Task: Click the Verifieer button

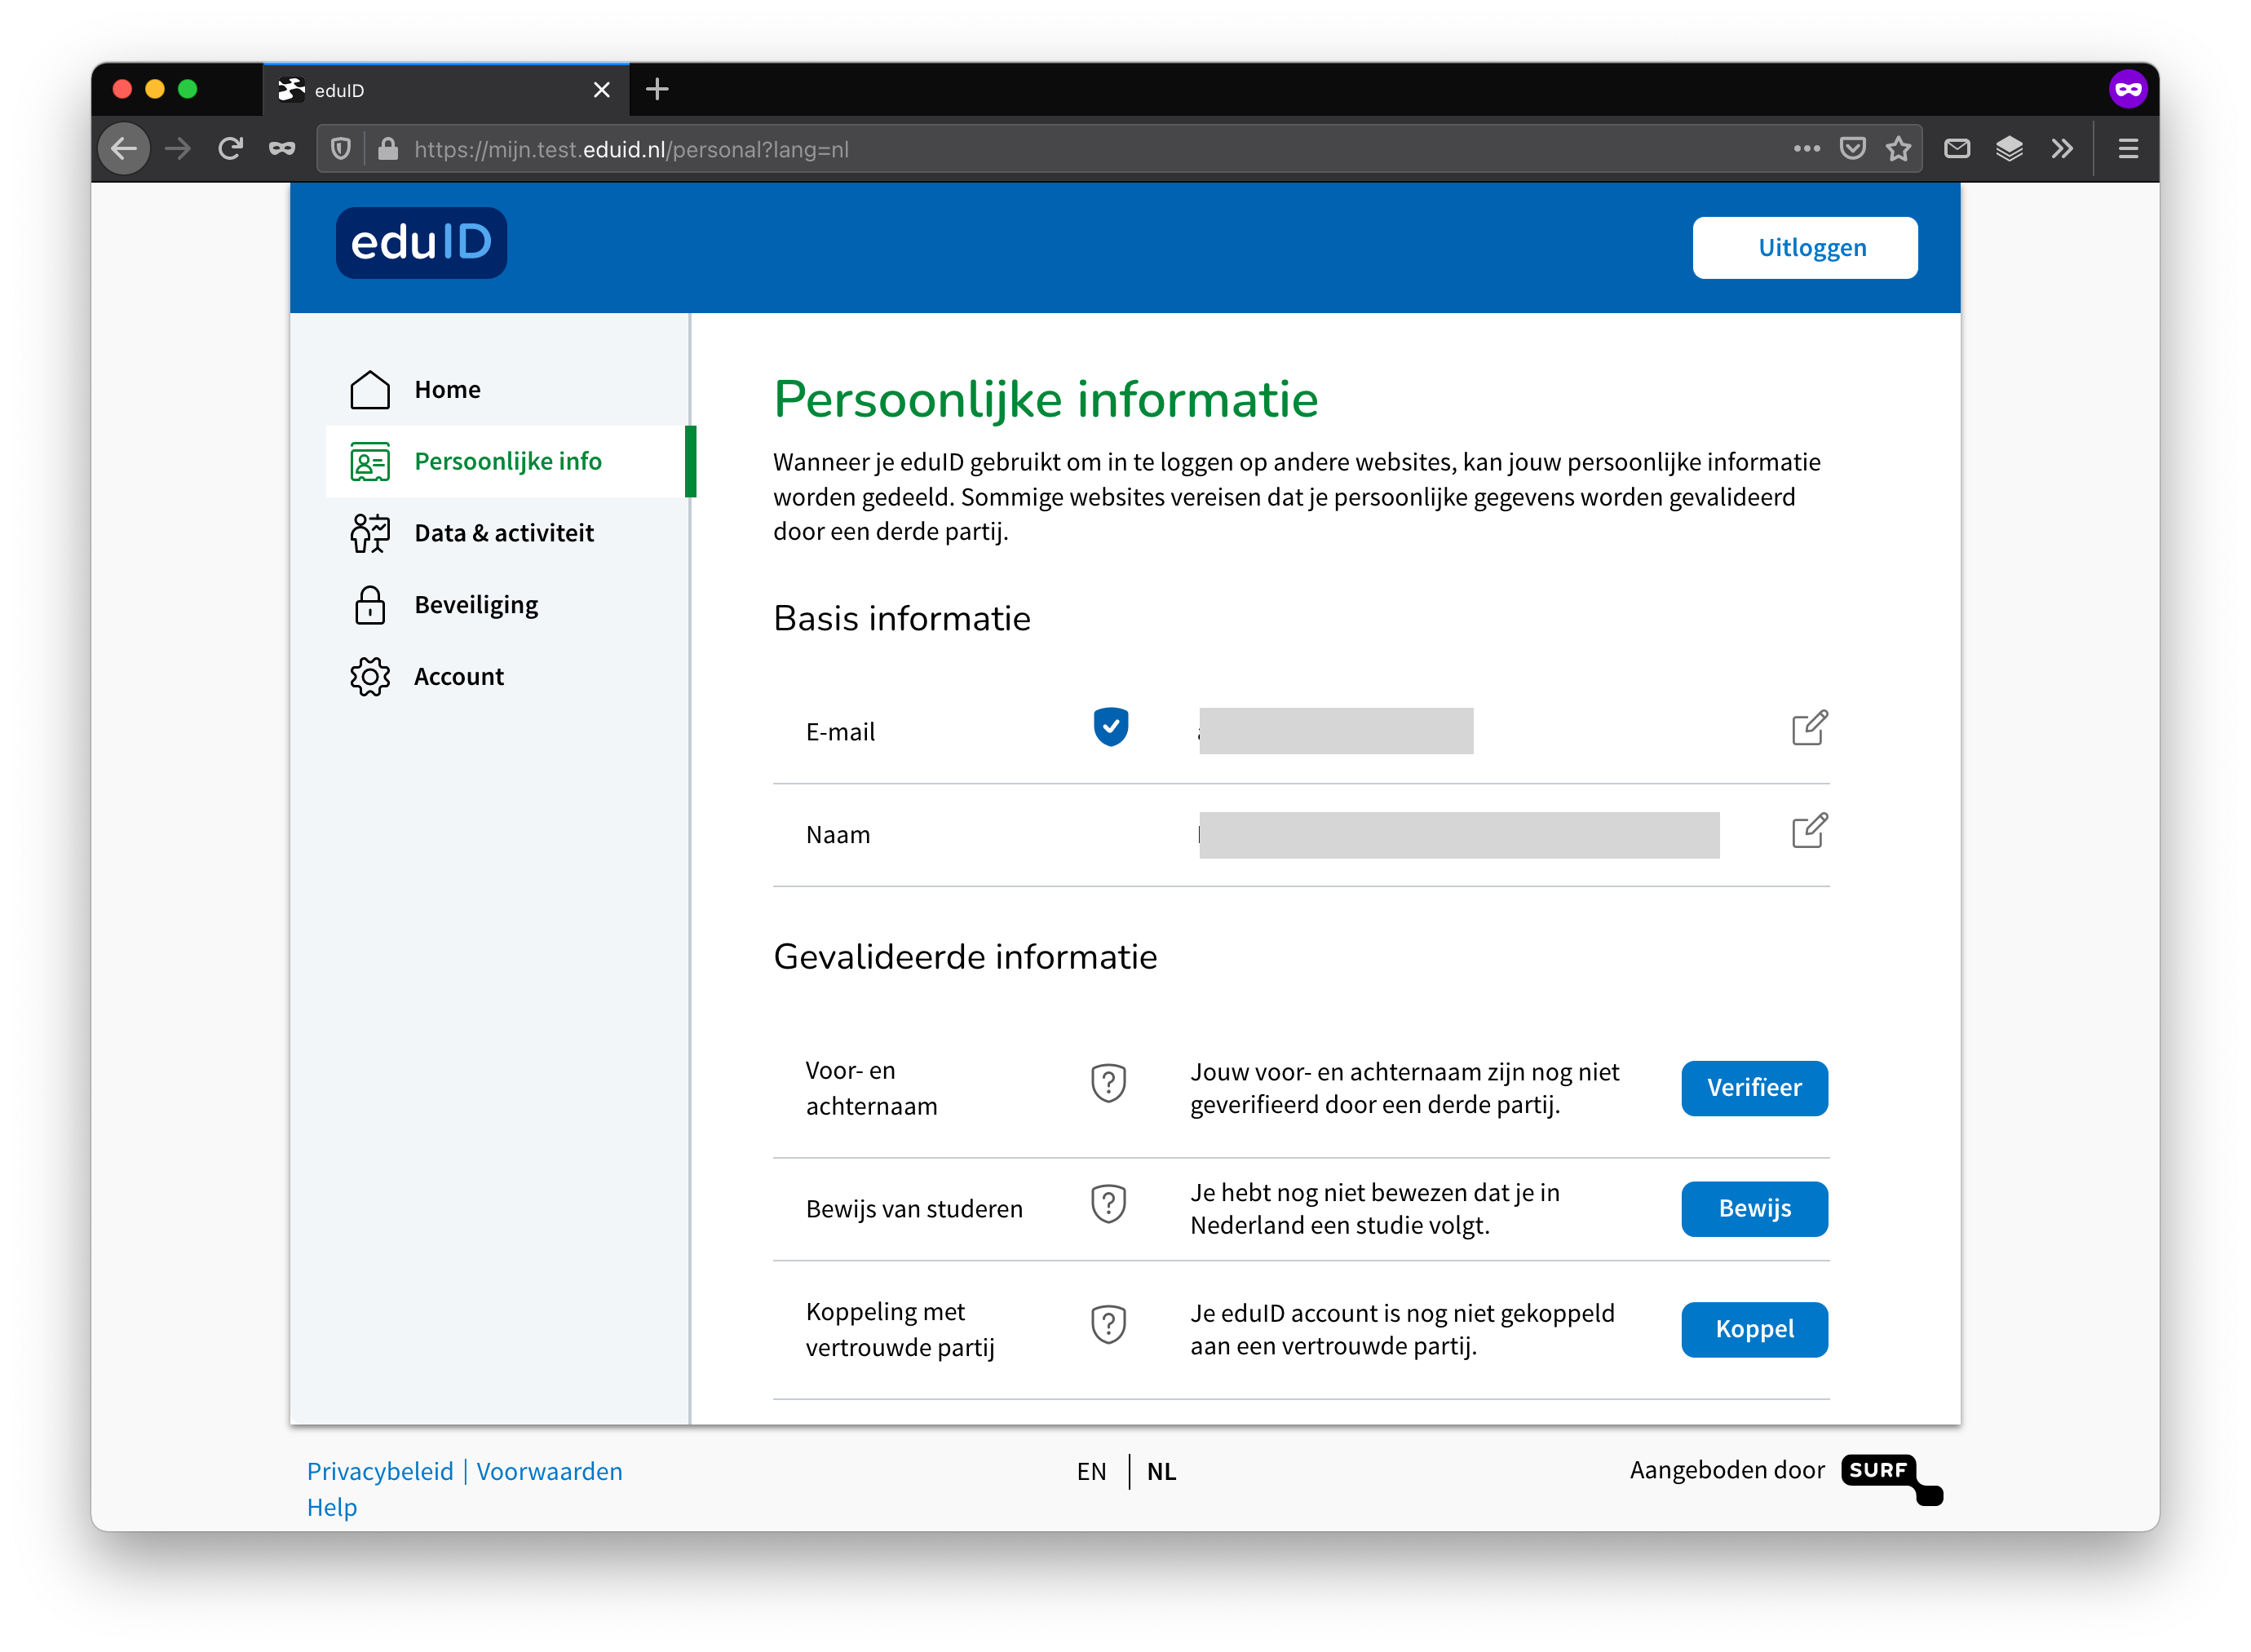Action: [x=1754, y=1088]
